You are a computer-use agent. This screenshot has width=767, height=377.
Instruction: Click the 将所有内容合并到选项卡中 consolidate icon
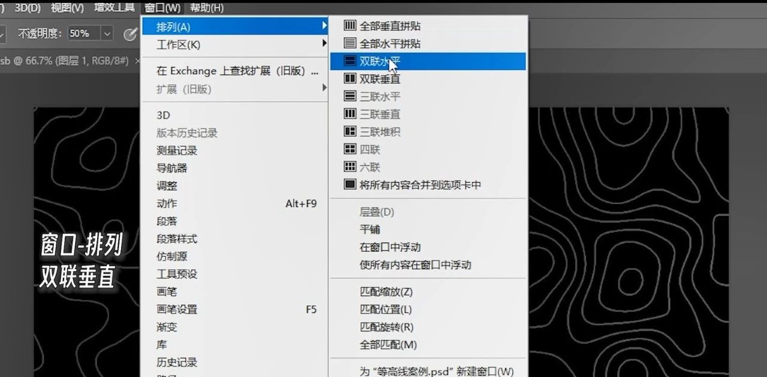(351, 185)
